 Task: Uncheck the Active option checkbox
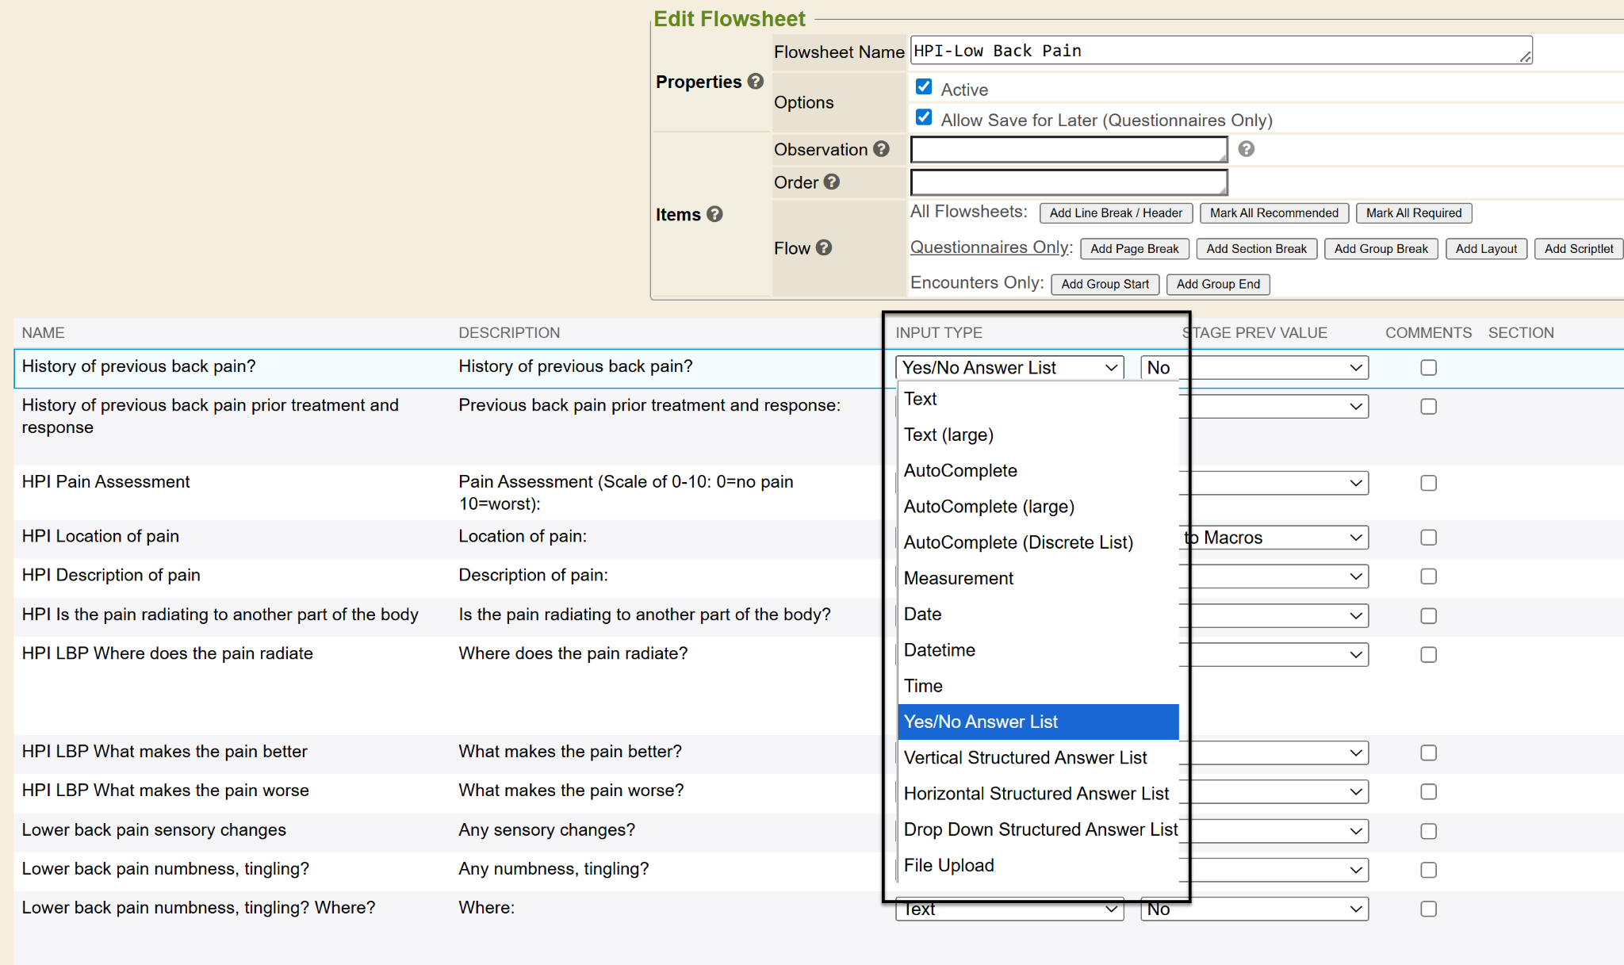point(924,87)
